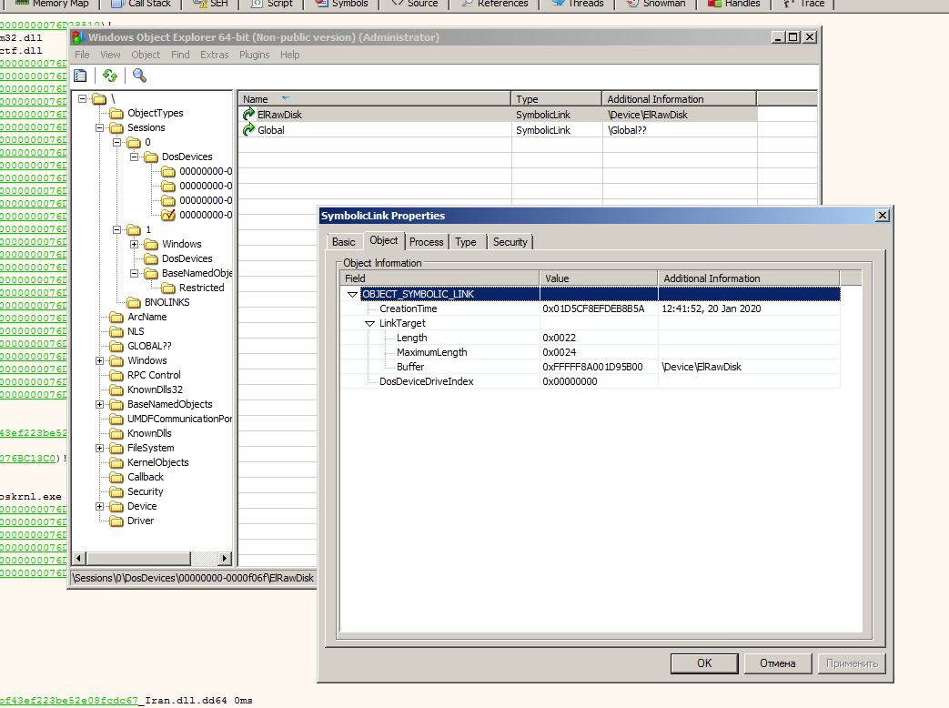Select the CreationTime field row
This screenshot has height=708, width=949.
click(591, 308)
